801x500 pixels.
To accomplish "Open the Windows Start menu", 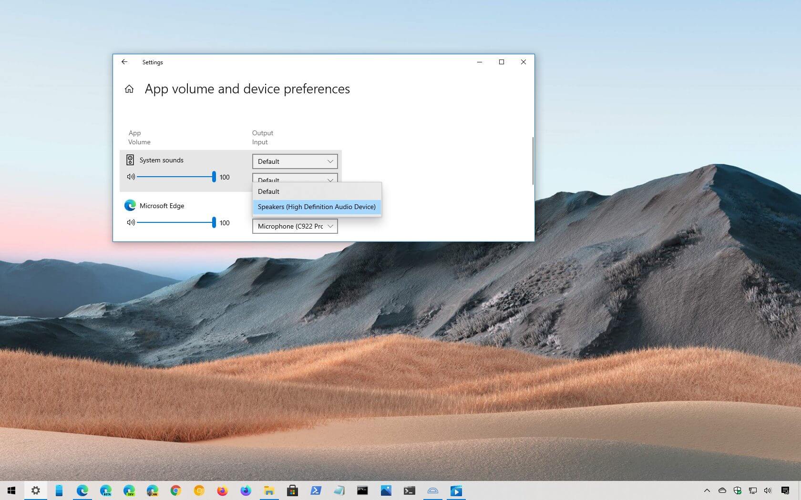I will [x=11, y=490].
